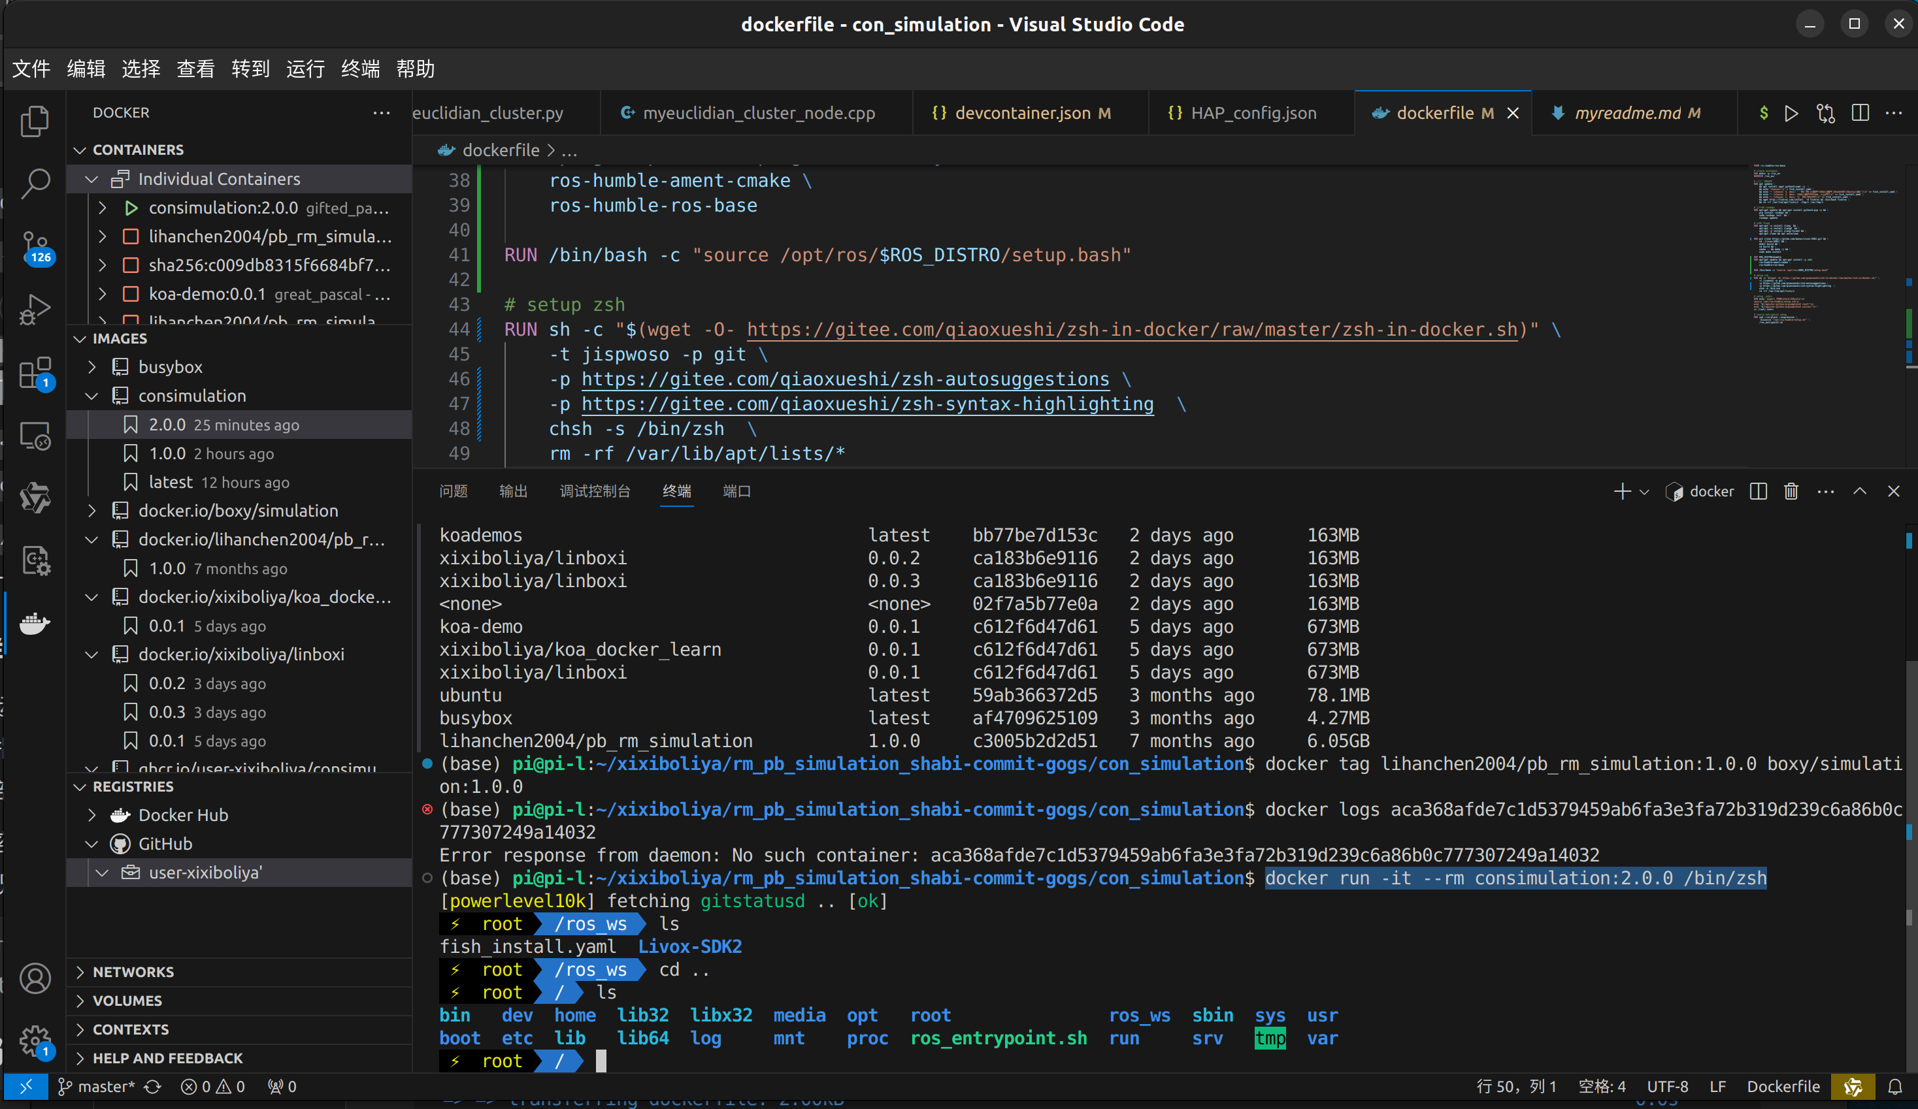The width and height of the screenshot is (1918, 1109).
Task: Toggle the notifications bell in status bar
Action: 1894,1086
